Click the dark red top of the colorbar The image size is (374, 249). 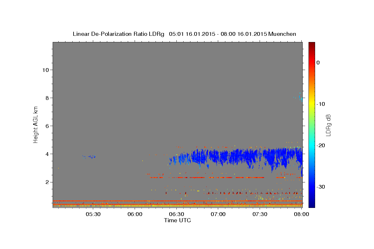[312, 44]
